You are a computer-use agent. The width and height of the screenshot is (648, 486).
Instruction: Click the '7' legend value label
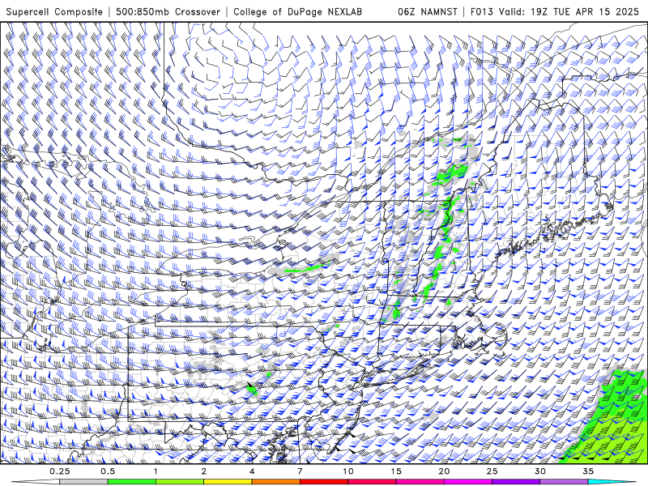(300, 471)
